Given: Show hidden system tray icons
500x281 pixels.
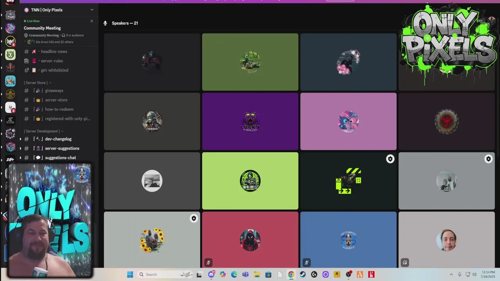Looking at the screenshot, I should [451, 274].
